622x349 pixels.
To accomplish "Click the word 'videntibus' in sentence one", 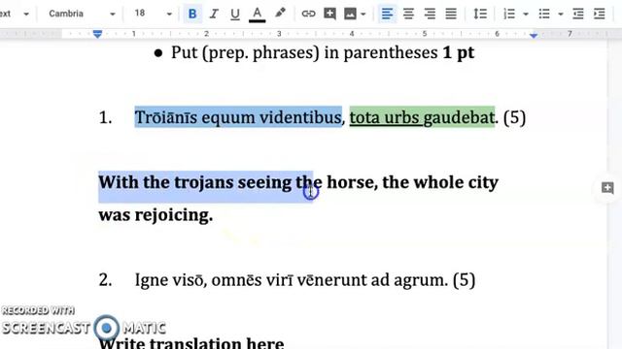I will click(300, 117).
